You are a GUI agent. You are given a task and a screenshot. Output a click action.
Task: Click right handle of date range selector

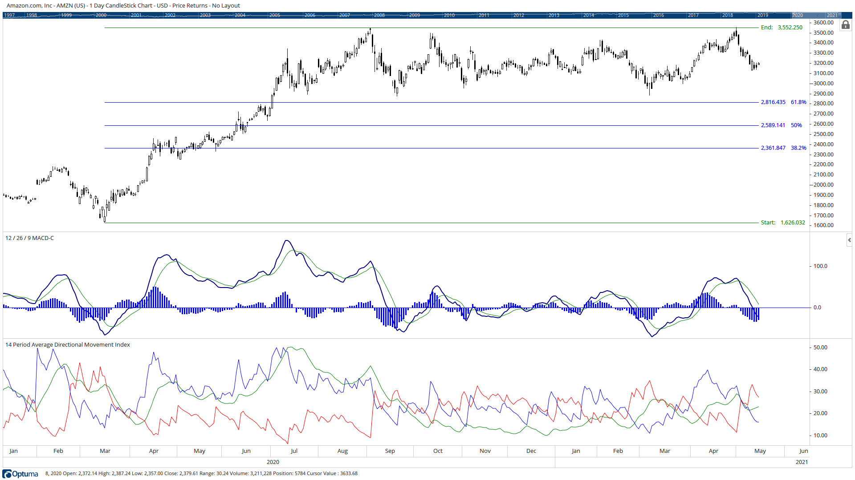pos(840,15)
